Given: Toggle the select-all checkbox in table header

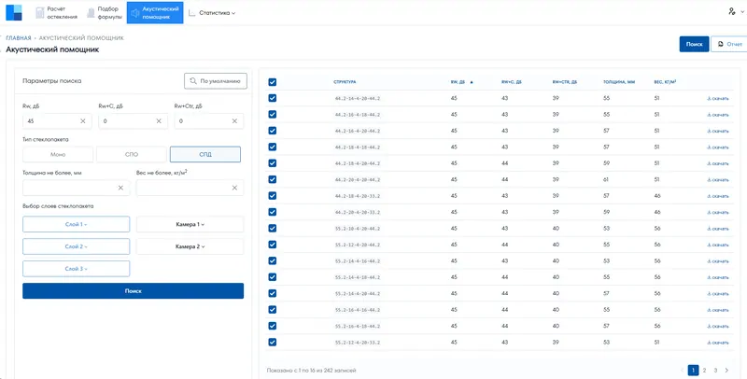Looking at the screenshot, I should pyautogui.click(x=273, y=82).
